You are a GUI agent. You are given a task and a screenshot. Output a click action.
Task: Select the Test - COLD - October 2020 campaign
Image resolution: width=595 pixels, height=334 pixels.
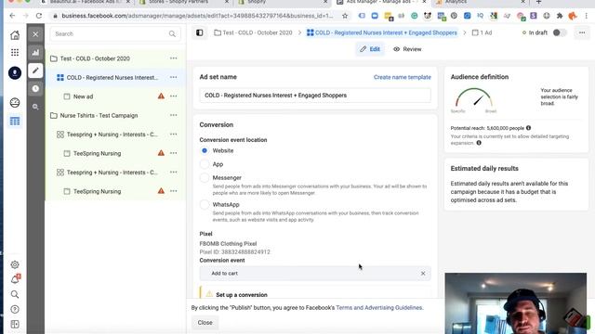[x=95, y=58]
